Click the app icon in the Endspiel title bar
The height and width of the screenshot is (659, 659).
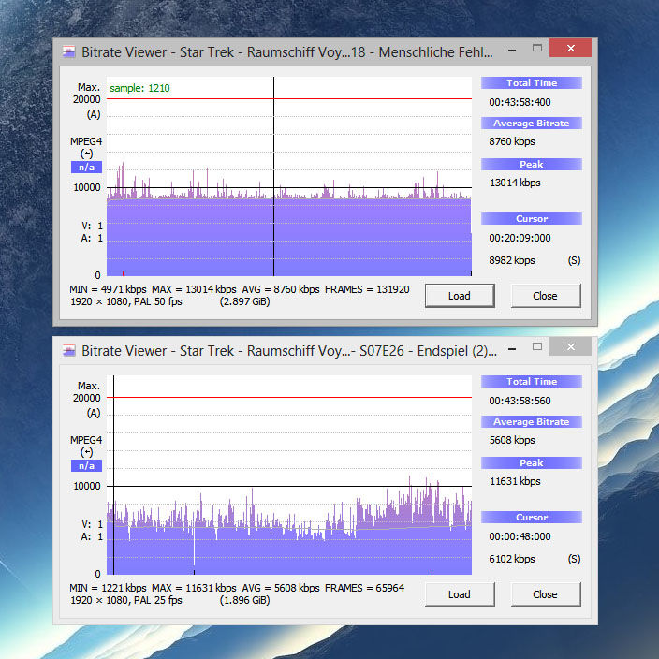(68, 350)
